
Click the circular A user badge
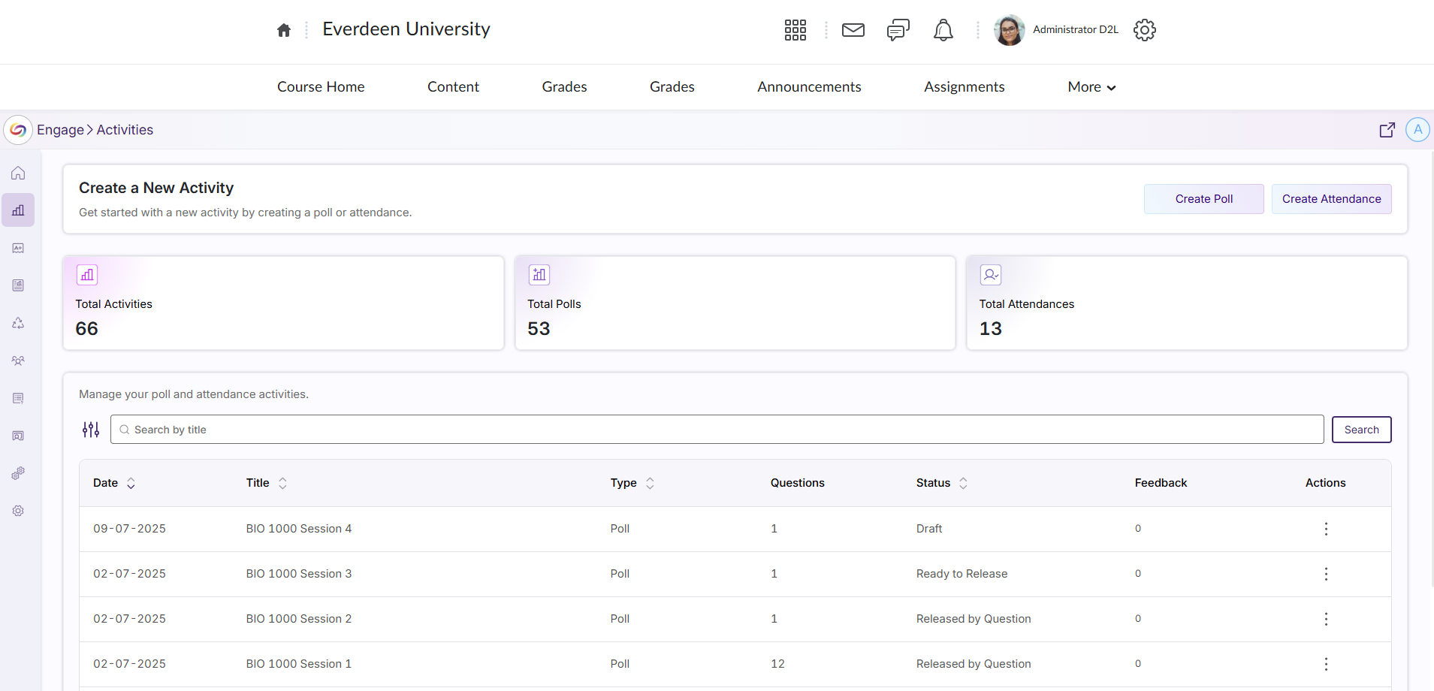(x=1417, y=130)
